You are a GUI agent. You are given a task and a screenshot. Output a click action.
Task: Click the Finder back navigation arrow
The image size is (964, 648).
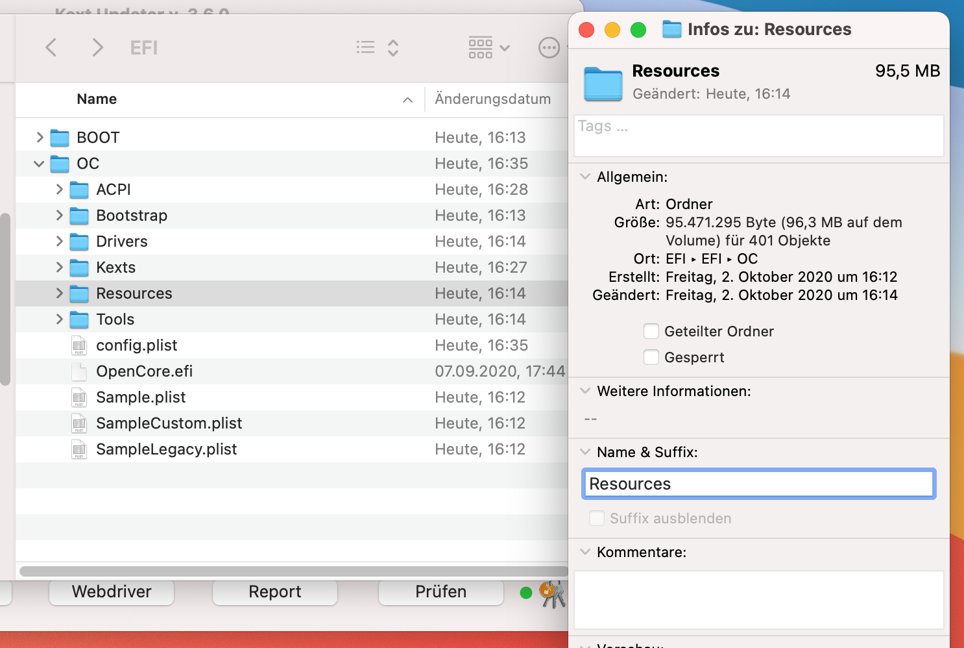(x=51, y=47)
